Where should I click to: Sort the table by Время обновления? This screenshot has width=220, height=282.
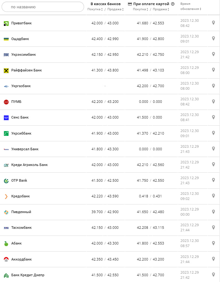pos(190,9)
